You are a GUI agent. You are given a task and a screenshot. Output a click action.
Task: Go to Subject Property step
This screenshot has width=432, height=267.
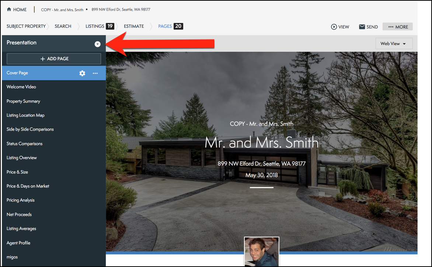[26, 26]
